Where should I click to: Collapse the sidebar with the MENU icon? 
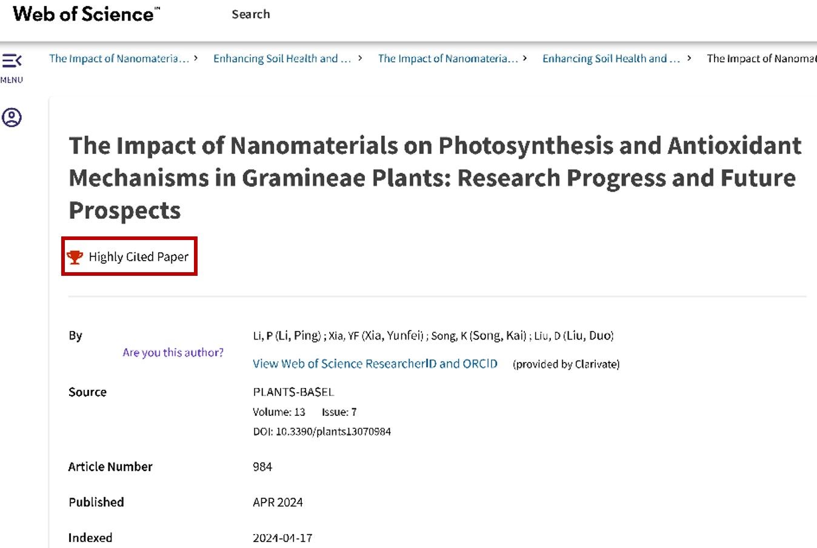tap(12, 61)
